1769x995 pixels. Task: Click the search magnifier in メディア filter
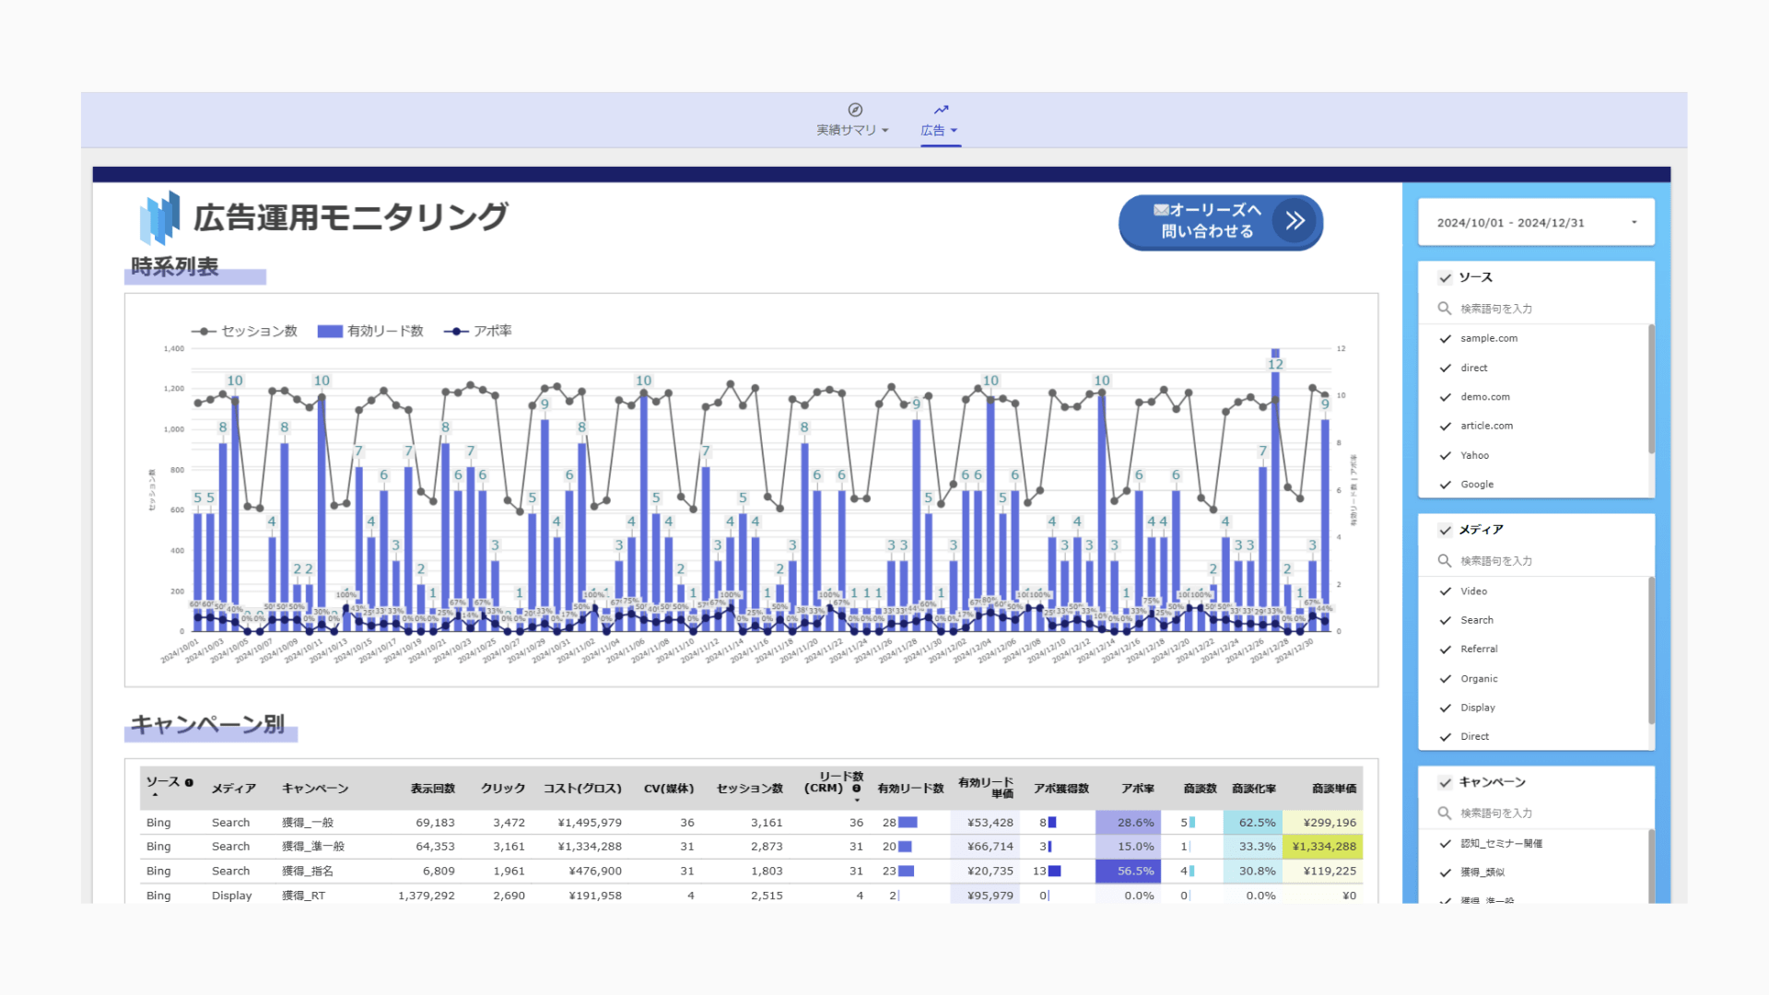tap(1445, 561)
